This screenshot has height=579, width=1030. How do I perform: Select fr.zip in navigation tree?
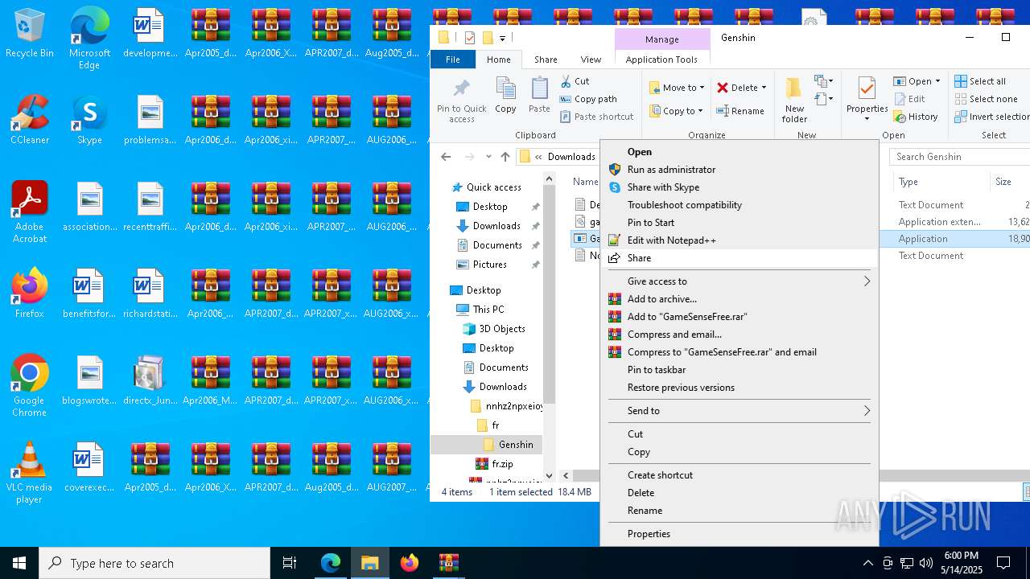(x=502, y=464)
